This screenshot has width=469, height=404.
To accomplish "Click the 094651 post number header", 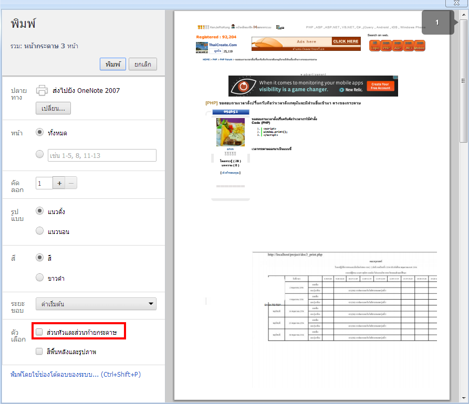I will [231, 112].
